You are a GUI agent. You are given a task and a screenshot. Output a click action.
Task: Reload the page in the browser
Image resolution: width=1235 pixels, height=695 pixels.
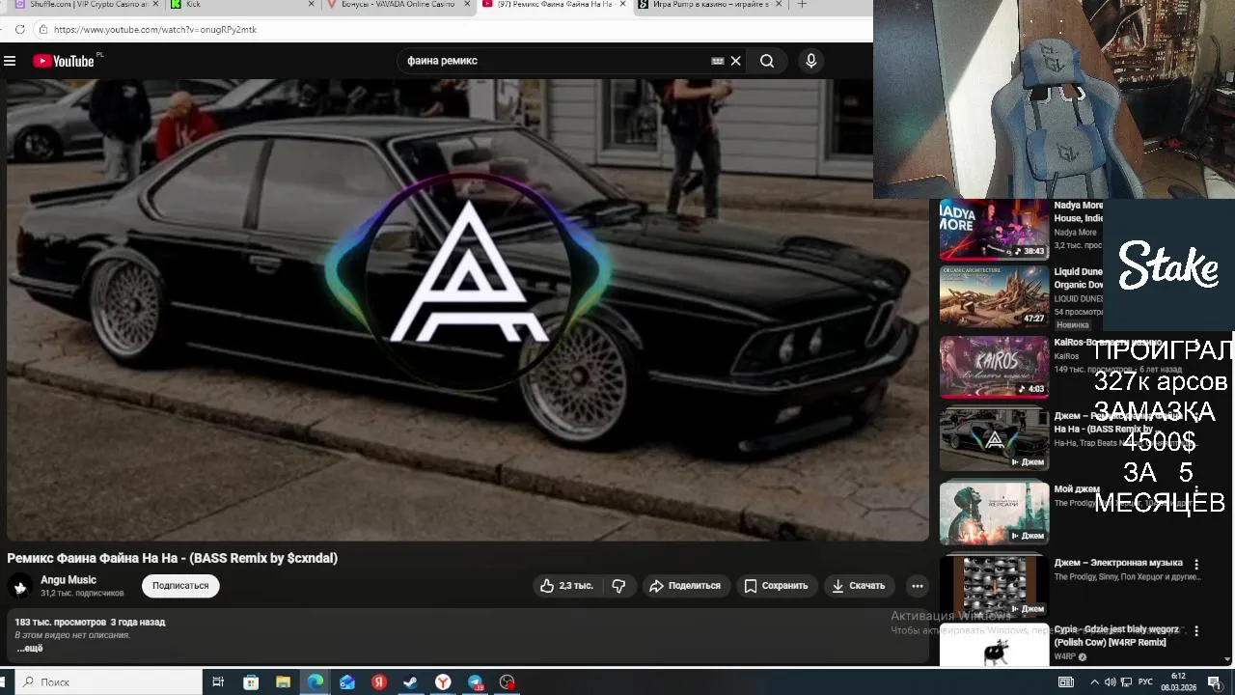tap(19, 29)
